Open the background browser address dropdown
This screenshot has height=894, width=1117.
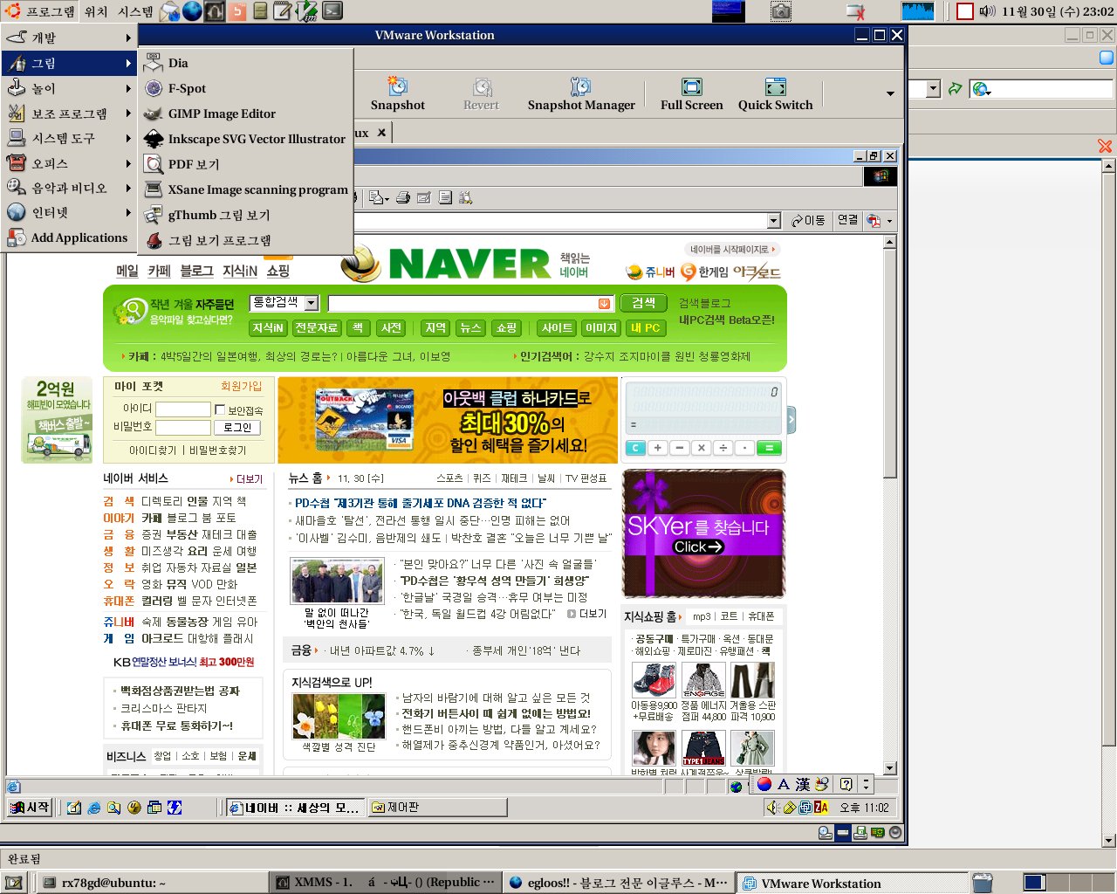coord(934,88)
